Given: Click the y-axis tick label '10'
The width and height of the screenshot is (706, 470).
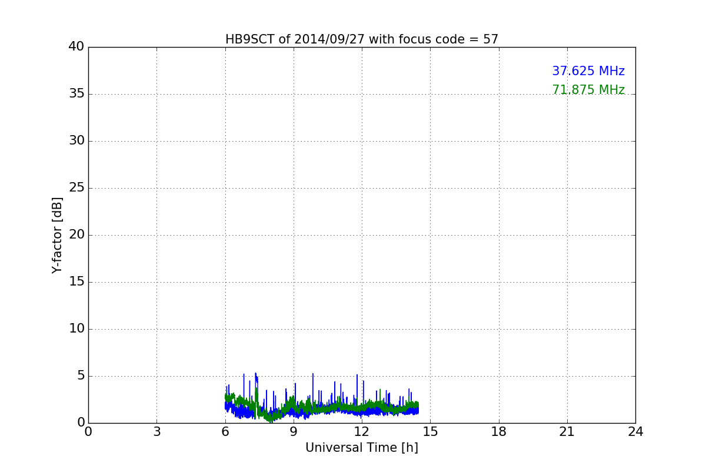Looking at the screenshot, I should point(76,329).
